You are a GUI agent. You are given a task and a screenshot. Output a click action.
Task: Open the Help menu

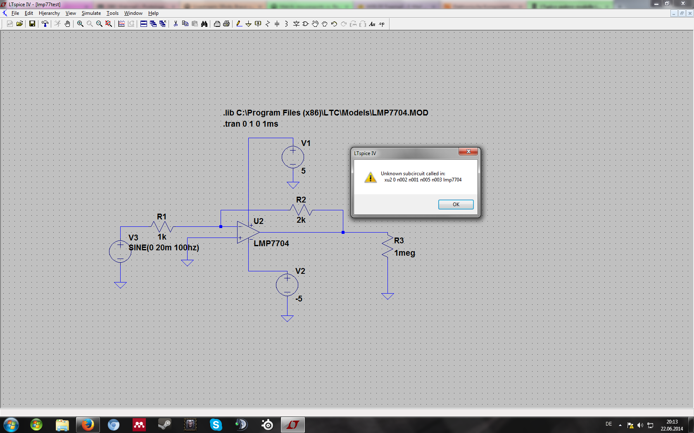coord(153,13)
